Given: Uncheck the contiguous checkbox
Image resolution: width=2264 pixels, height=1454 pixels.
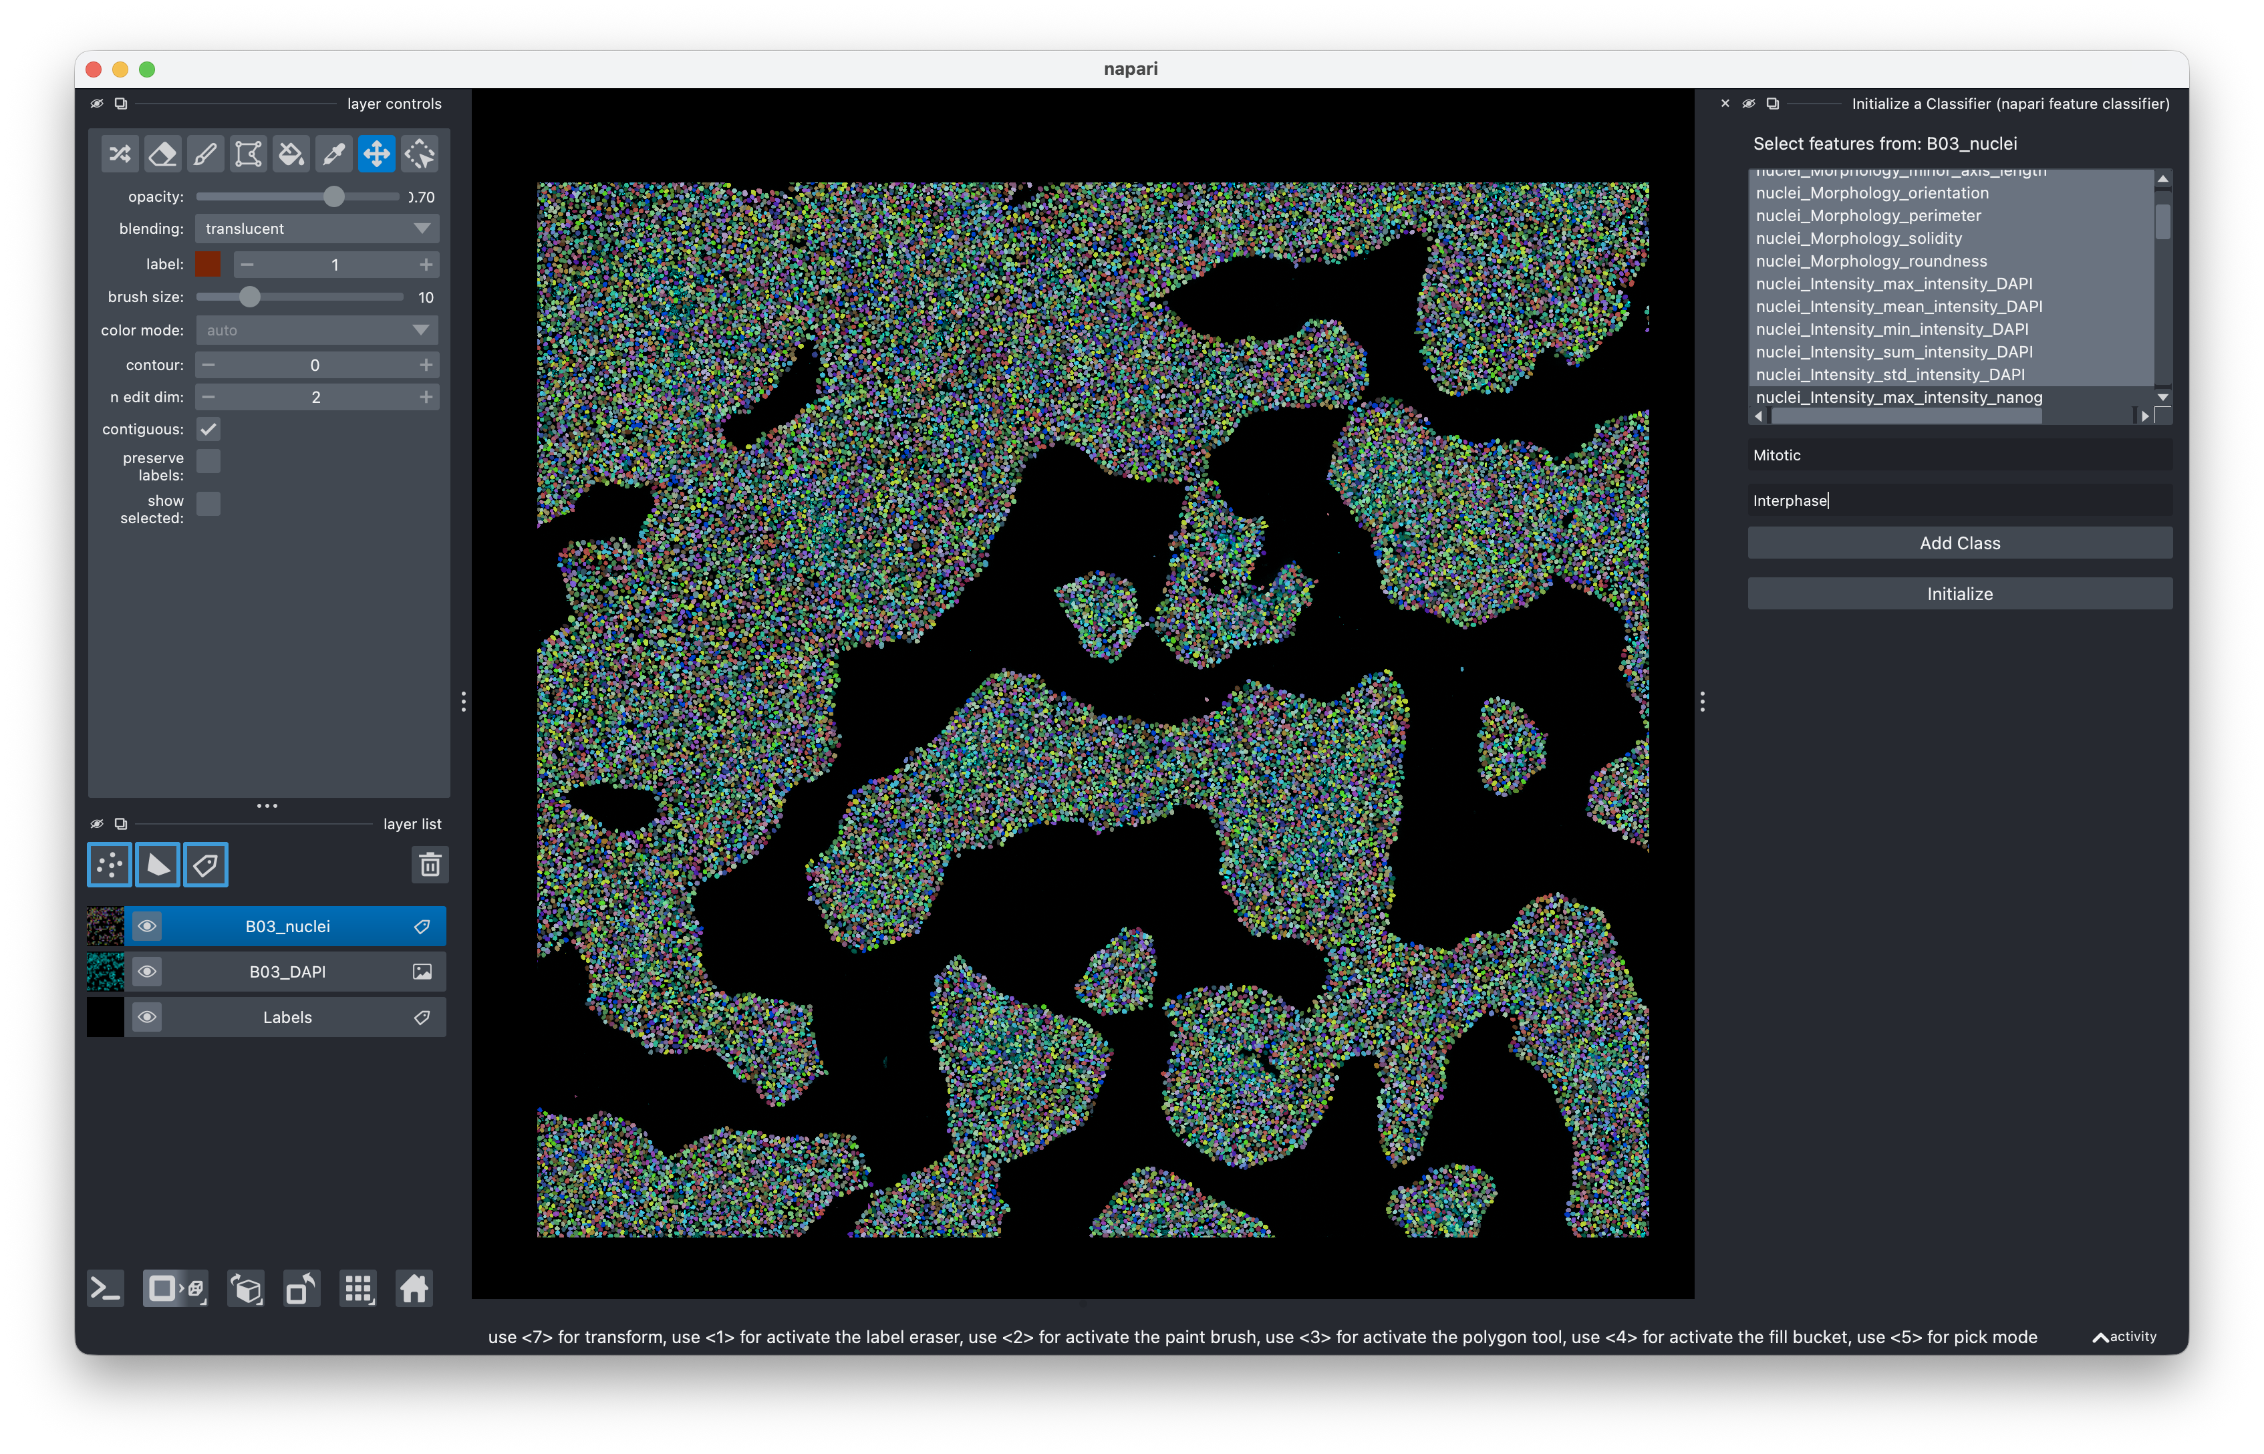Looking at the screenshot, I should tap(208, 428).
